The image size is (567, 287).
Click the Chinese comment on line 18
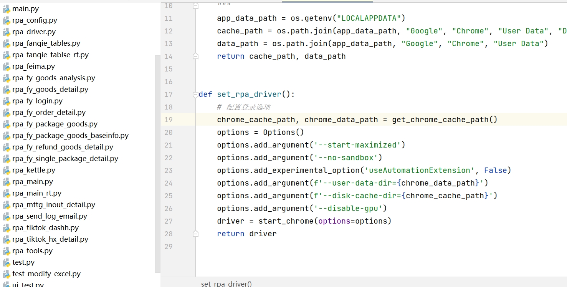click(x=244, y=107)
